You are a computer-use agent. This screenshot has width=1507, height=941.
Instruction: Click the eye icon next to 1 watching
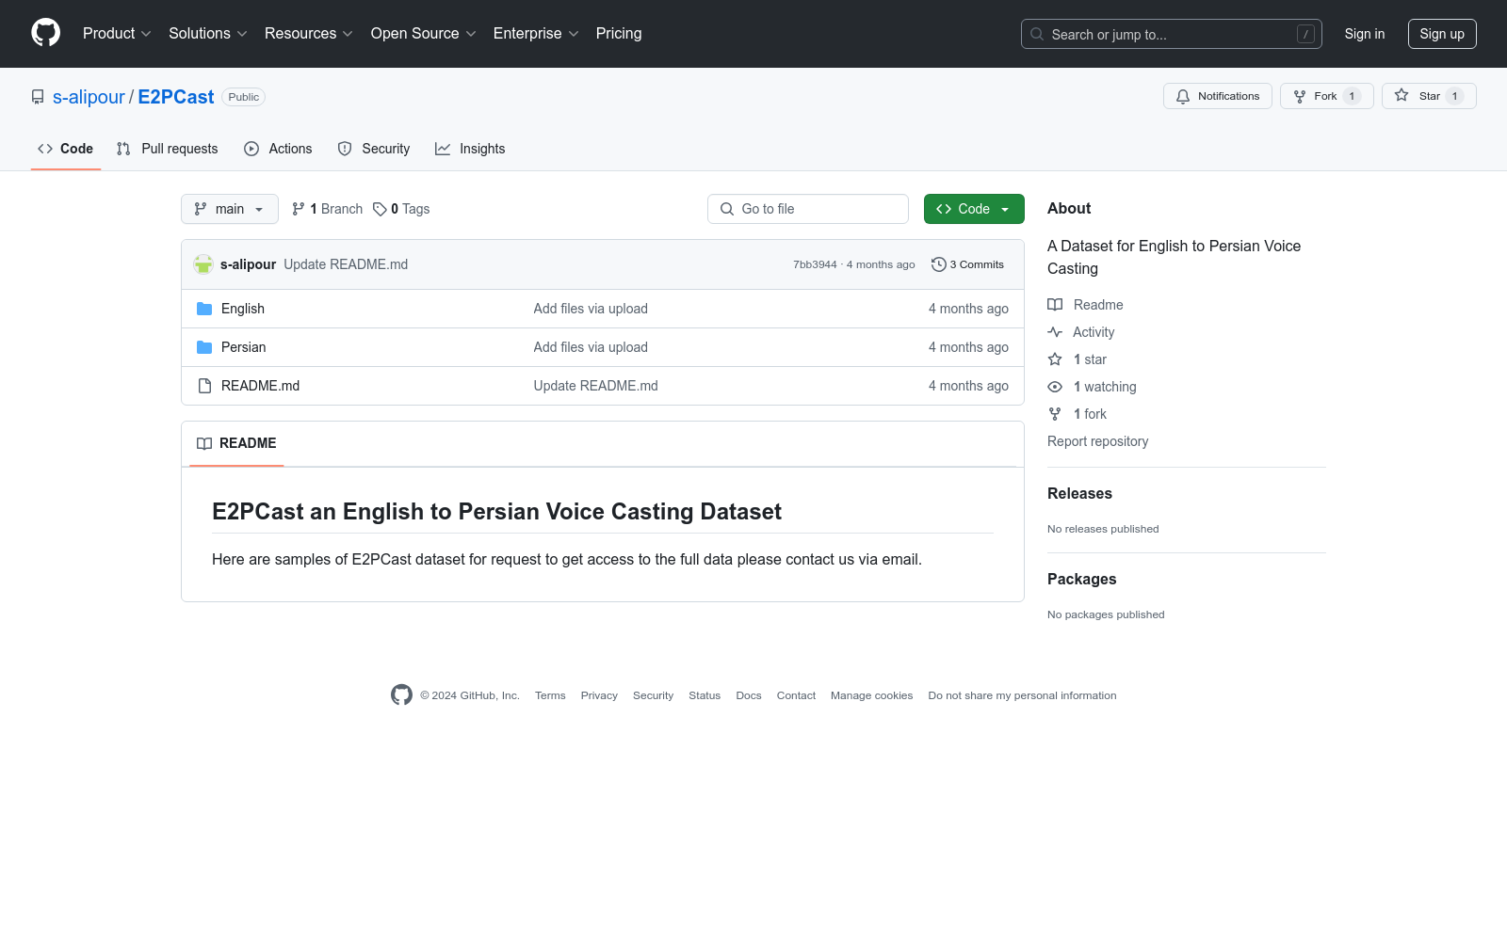click(1055, 387)
